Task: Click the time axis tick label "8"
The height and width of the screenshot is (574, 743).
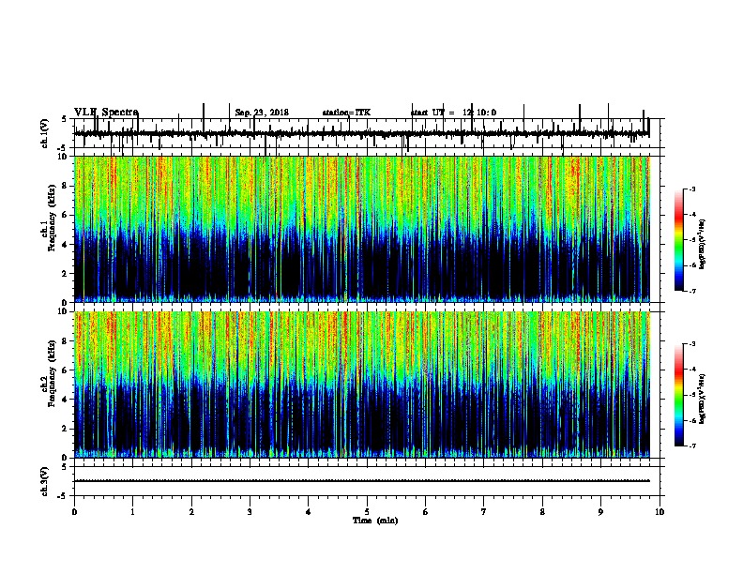Action: point(542,512)
